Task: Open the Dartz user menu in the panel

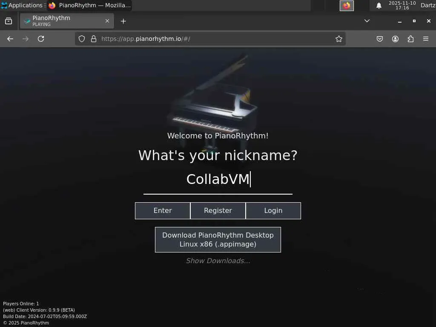Action: [x=428, y=5]
